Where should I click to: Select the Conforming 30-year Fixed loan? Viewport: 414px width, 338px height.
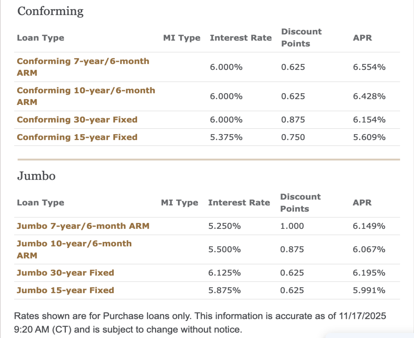pyautogui.click(x=77, y=120)
